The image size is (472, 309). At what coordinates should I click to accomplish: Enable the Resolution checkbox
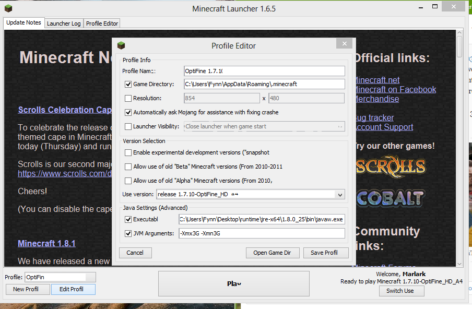(x=128, y=98)
